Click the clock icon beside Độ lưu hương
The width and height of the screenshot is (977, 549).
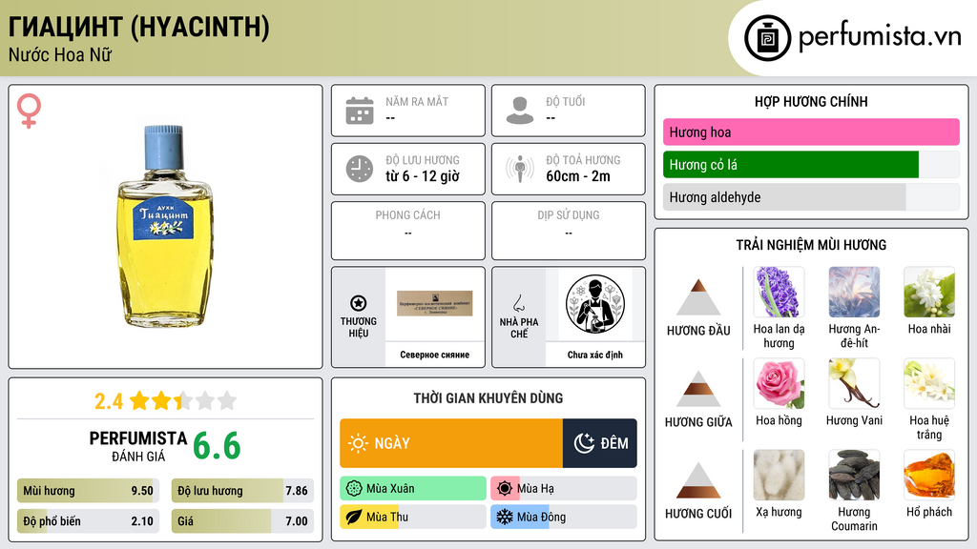point(360,169)
